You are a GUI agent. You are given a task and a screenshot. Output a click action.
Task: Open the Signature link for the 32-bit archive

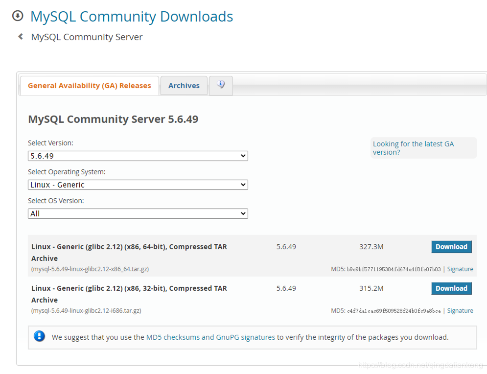460,310
